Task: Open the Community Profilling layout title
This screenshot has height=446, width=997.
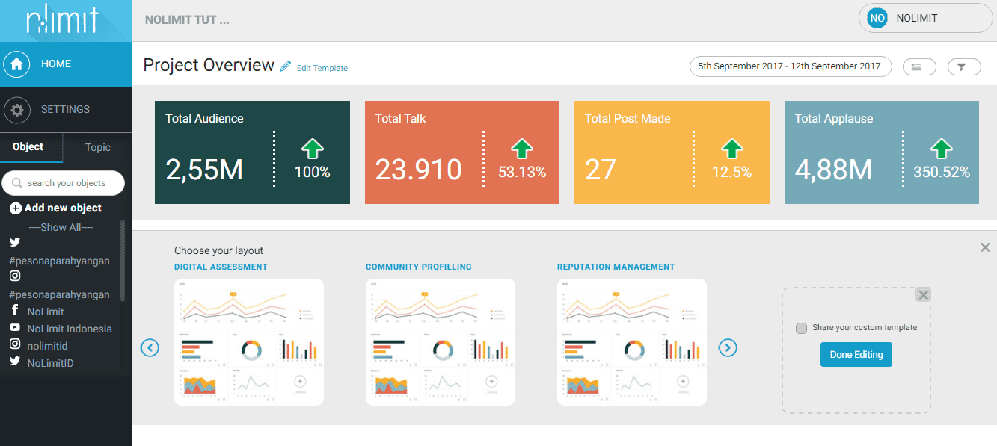Action: click(419, 267)
